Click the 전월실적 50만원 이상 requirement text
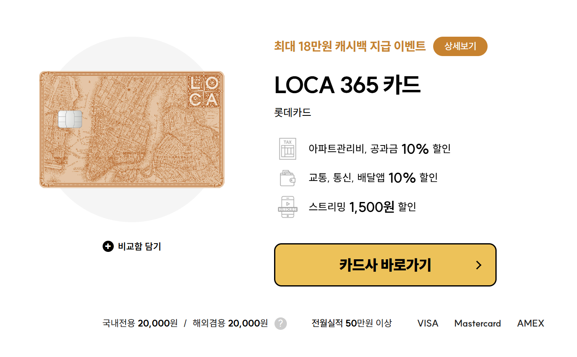Screen dimensions: 577x357 351,324
